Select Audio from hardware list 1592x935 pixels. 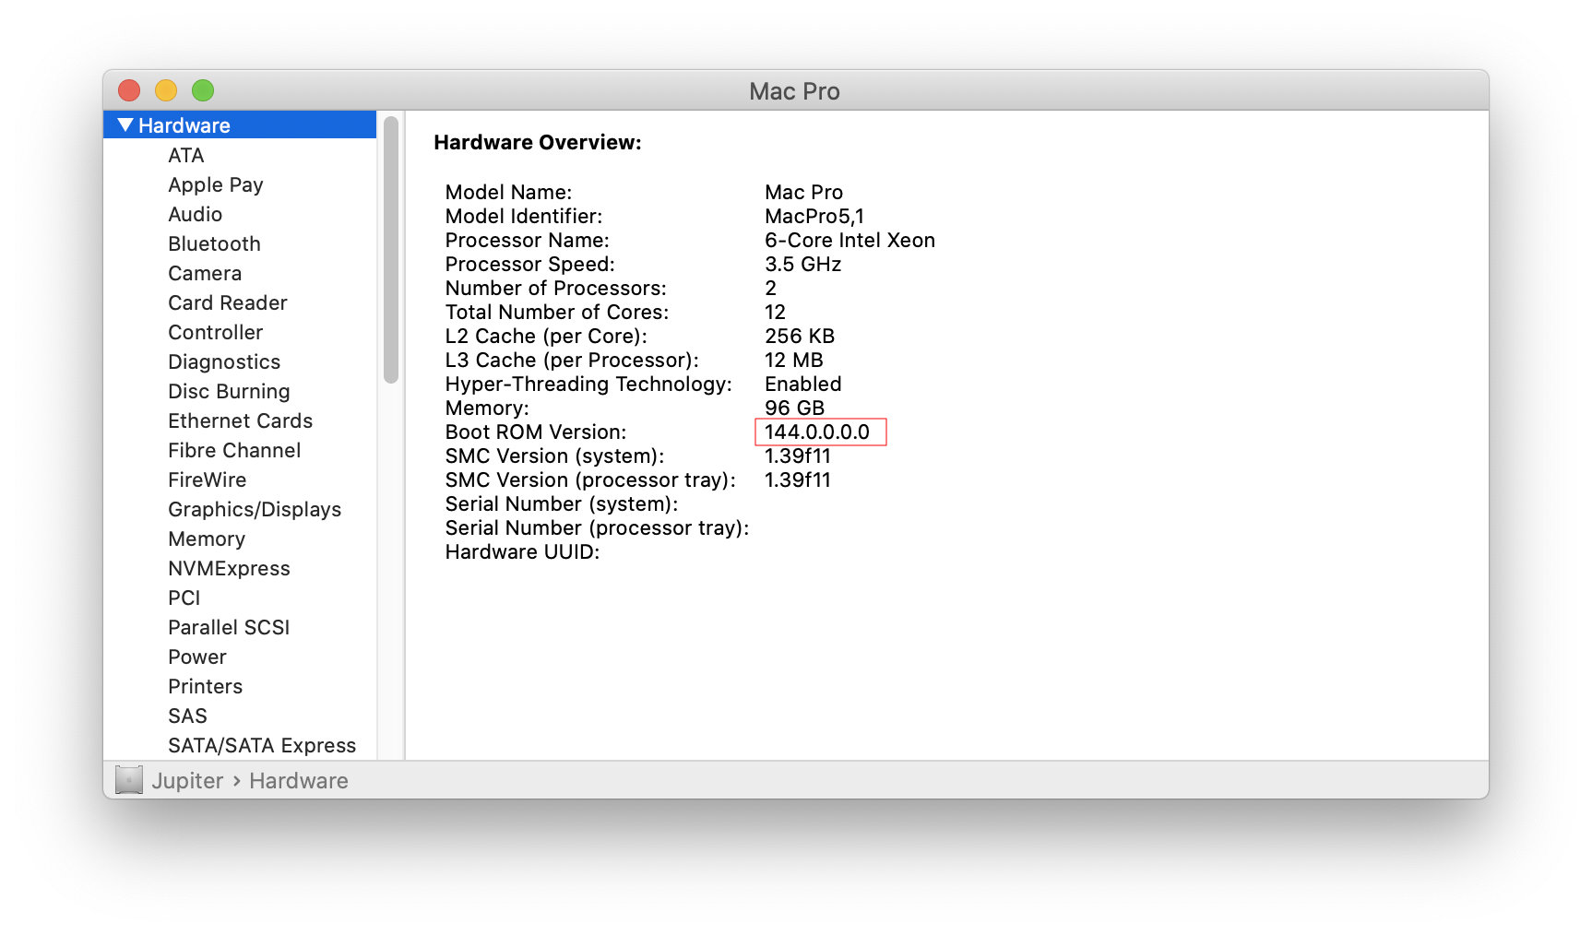195,214
